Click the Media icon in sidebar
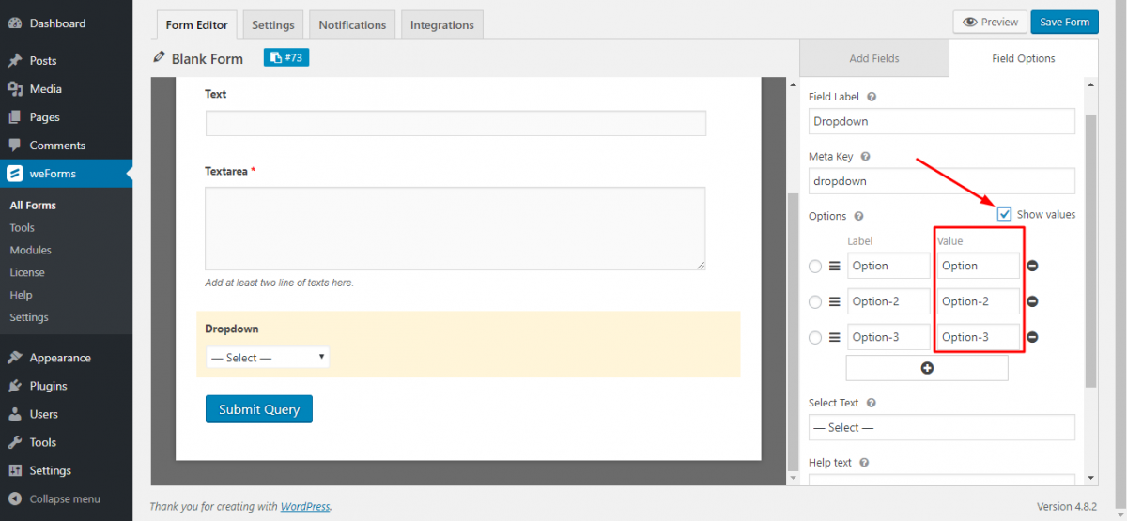Image resolution: width=1127 pixels, height=521 pixels. (x=15, y=89)
